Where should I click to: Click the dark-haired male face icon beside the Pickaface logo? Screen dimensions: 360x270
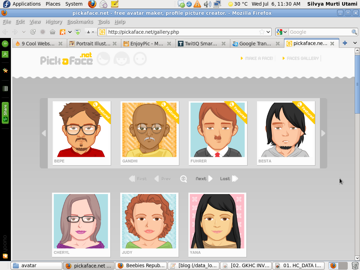click(x=103, y=58)
